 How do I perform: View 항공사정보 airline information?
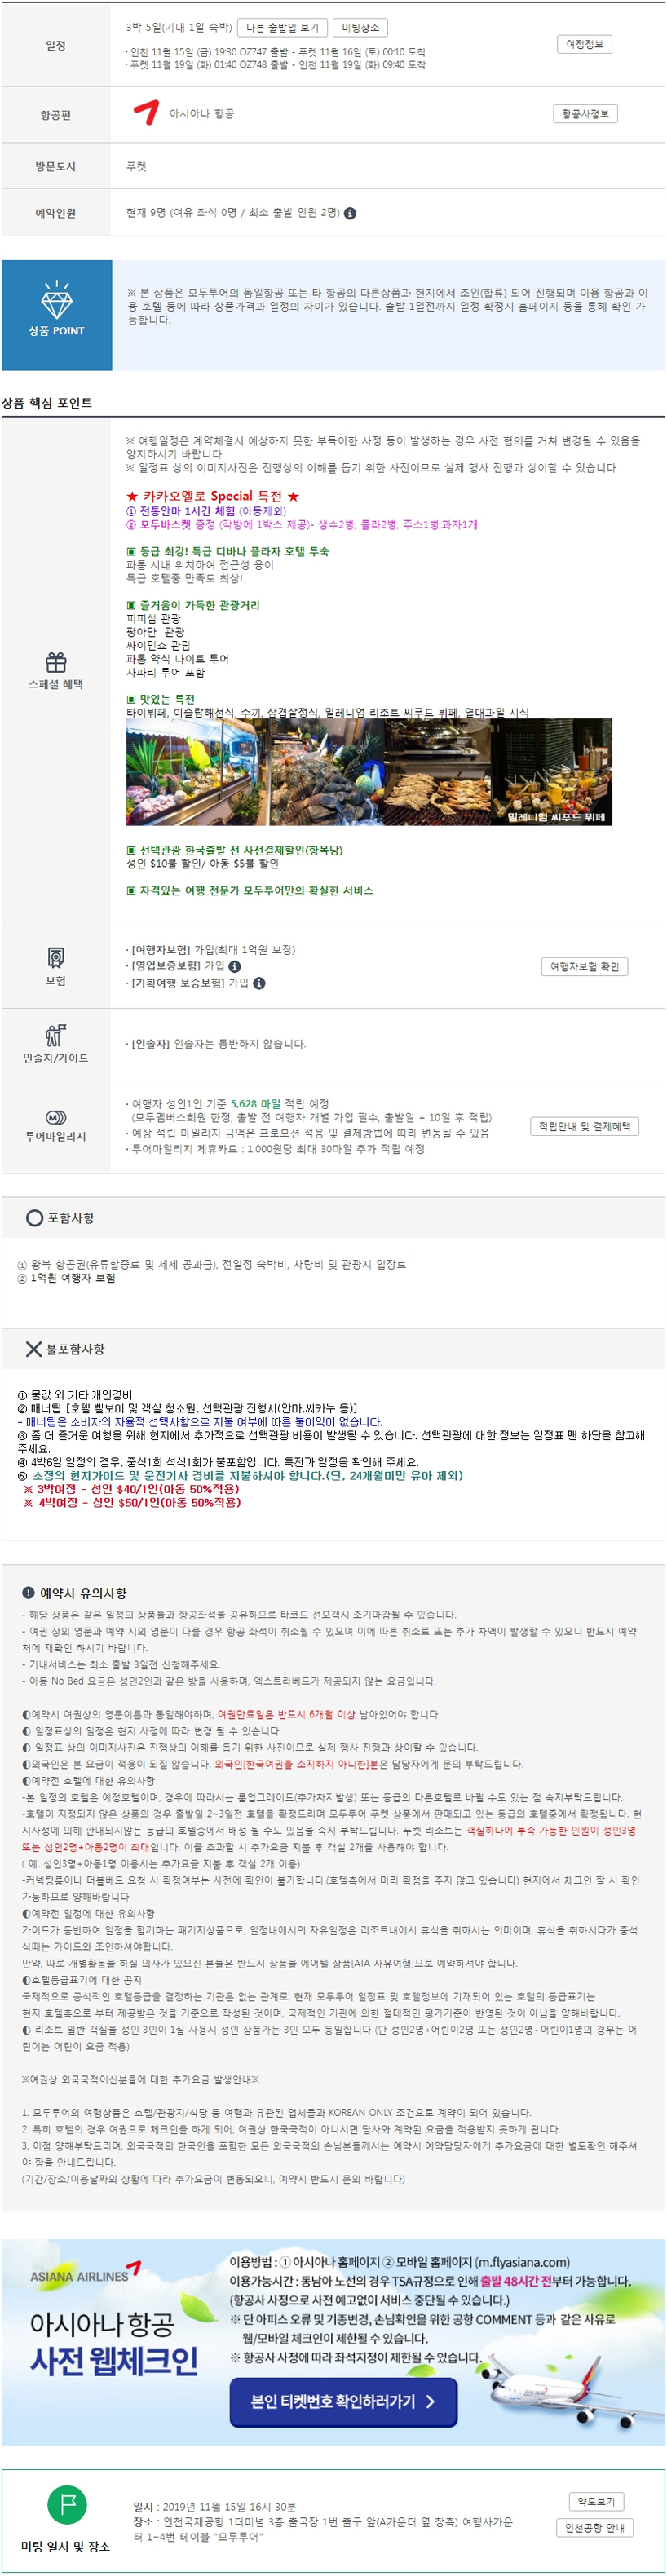point(585,114)
